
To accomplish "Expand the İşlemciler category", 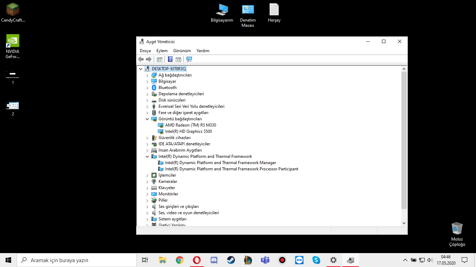I will pyautogui.click(x=147, y=175).
